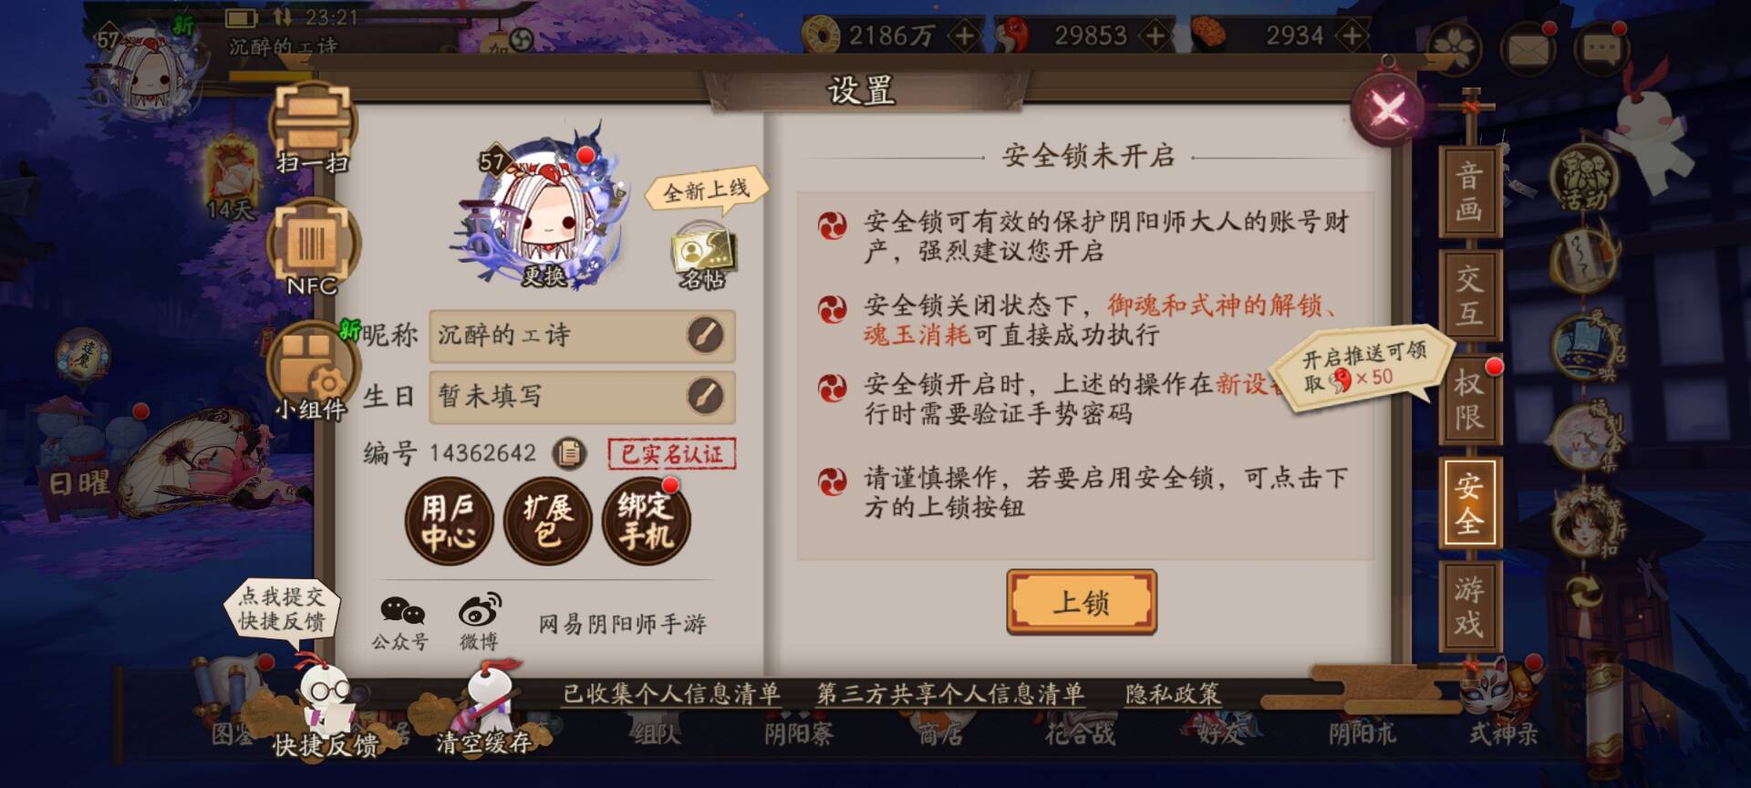Select the 游戏 settings tab

(x=1469, y=607)
